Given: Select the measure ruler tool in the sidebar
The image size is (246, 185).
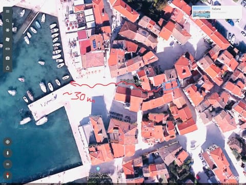Looking at the screenshot, I should [x=8, y=49].
